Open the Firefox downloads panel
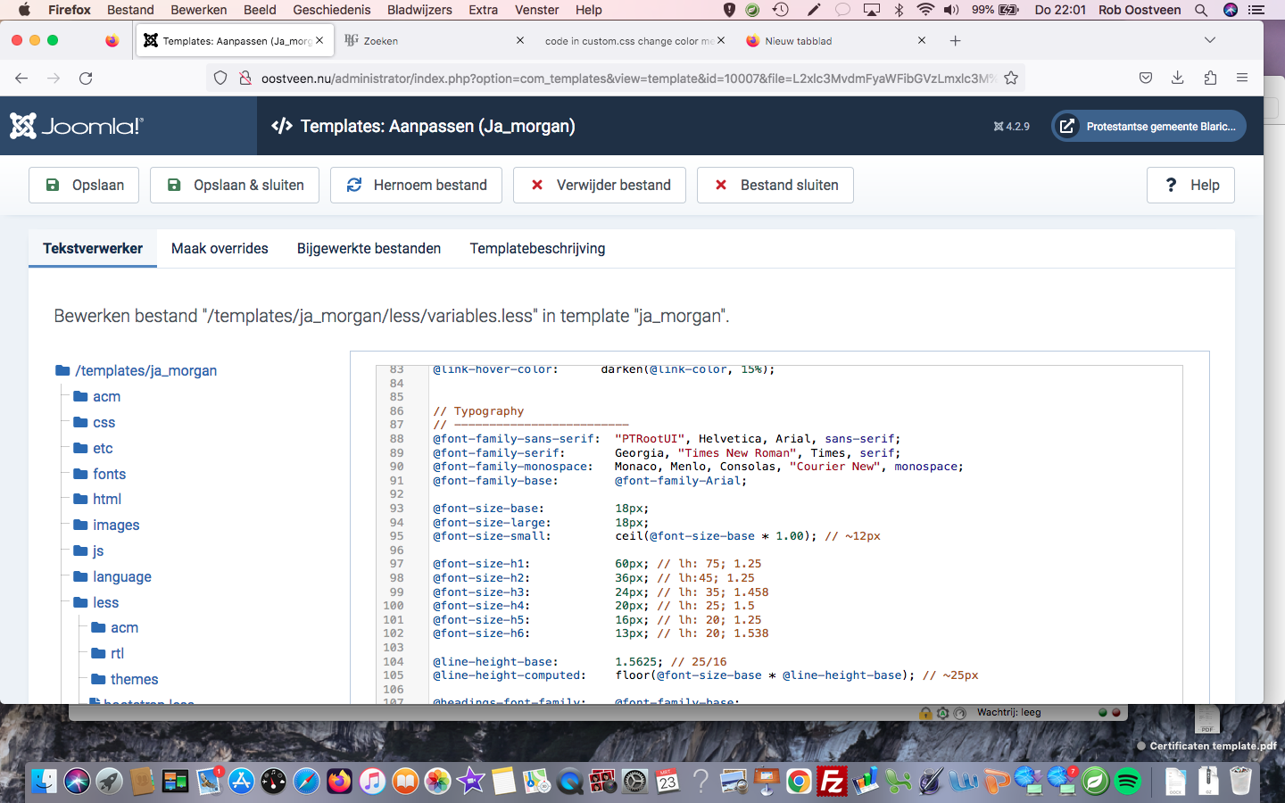This screenshot has width=1285, height=803. (x=1178, y=79)
